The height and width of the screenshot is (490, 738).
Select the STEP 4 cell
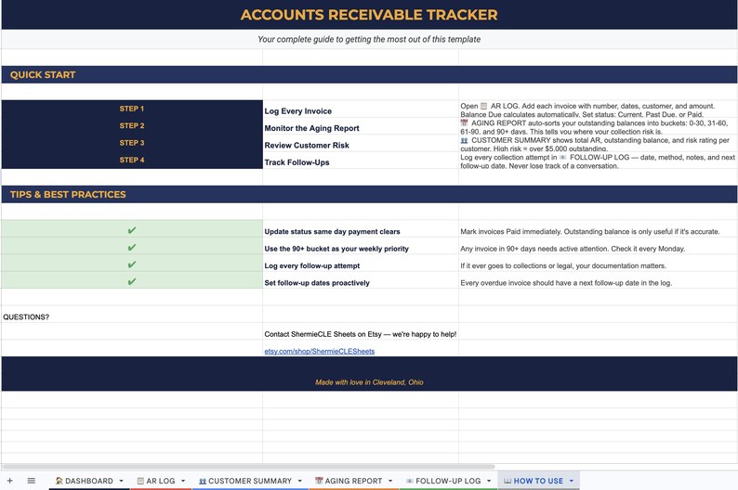click(132, 160)
